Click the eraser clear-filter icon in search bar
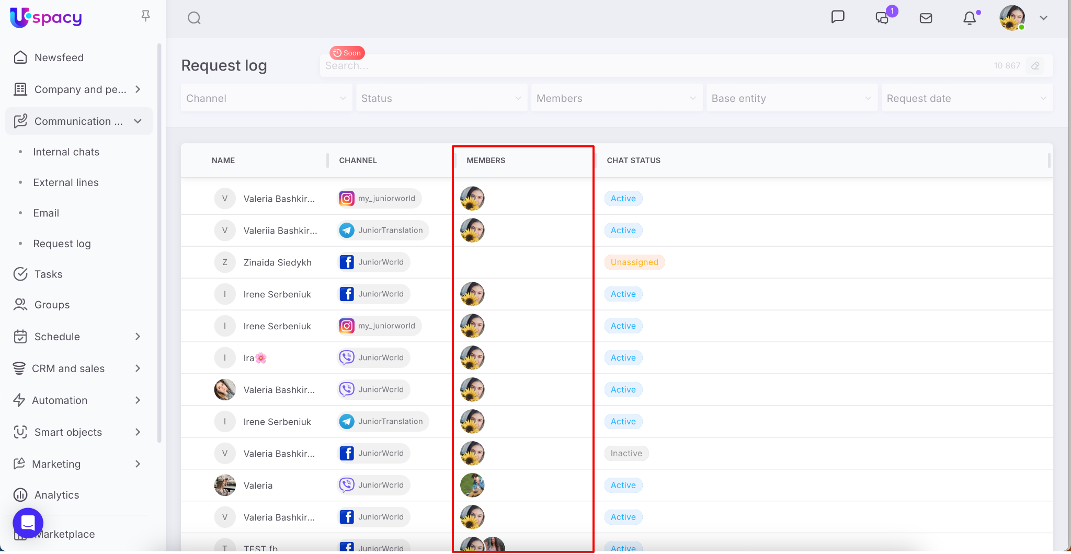This screenshot has height=554, width=1071. pyautogui.click(x=1035, y=66)
